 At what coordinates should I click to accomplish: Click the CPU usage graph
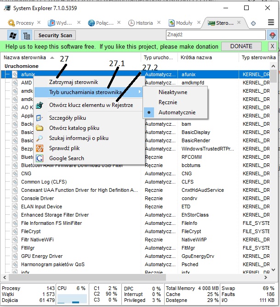[x=72, y=299]
